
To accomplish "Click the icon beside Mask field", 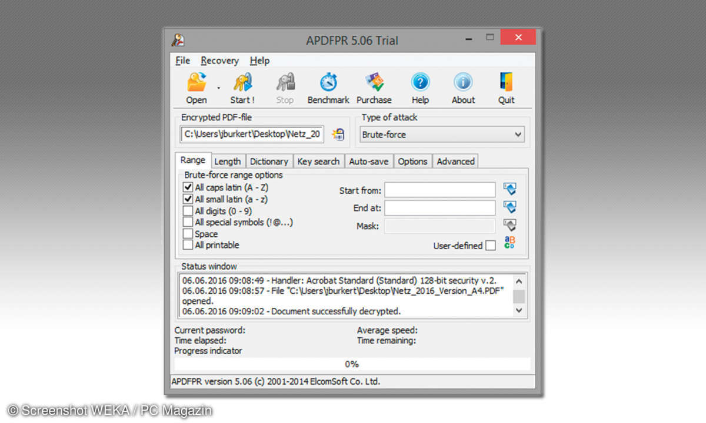I will [509, 226].
